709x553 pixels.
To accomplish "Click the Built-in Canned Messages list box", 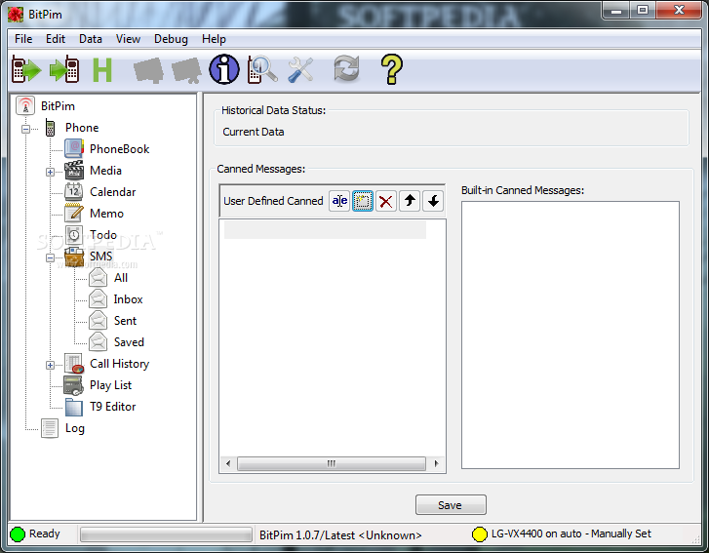I will pos(571,335).
